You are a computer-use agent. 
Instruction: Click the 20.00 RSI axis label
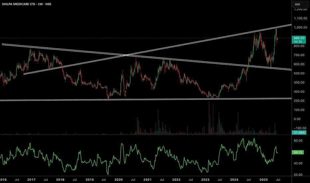[x=298, y=175]
